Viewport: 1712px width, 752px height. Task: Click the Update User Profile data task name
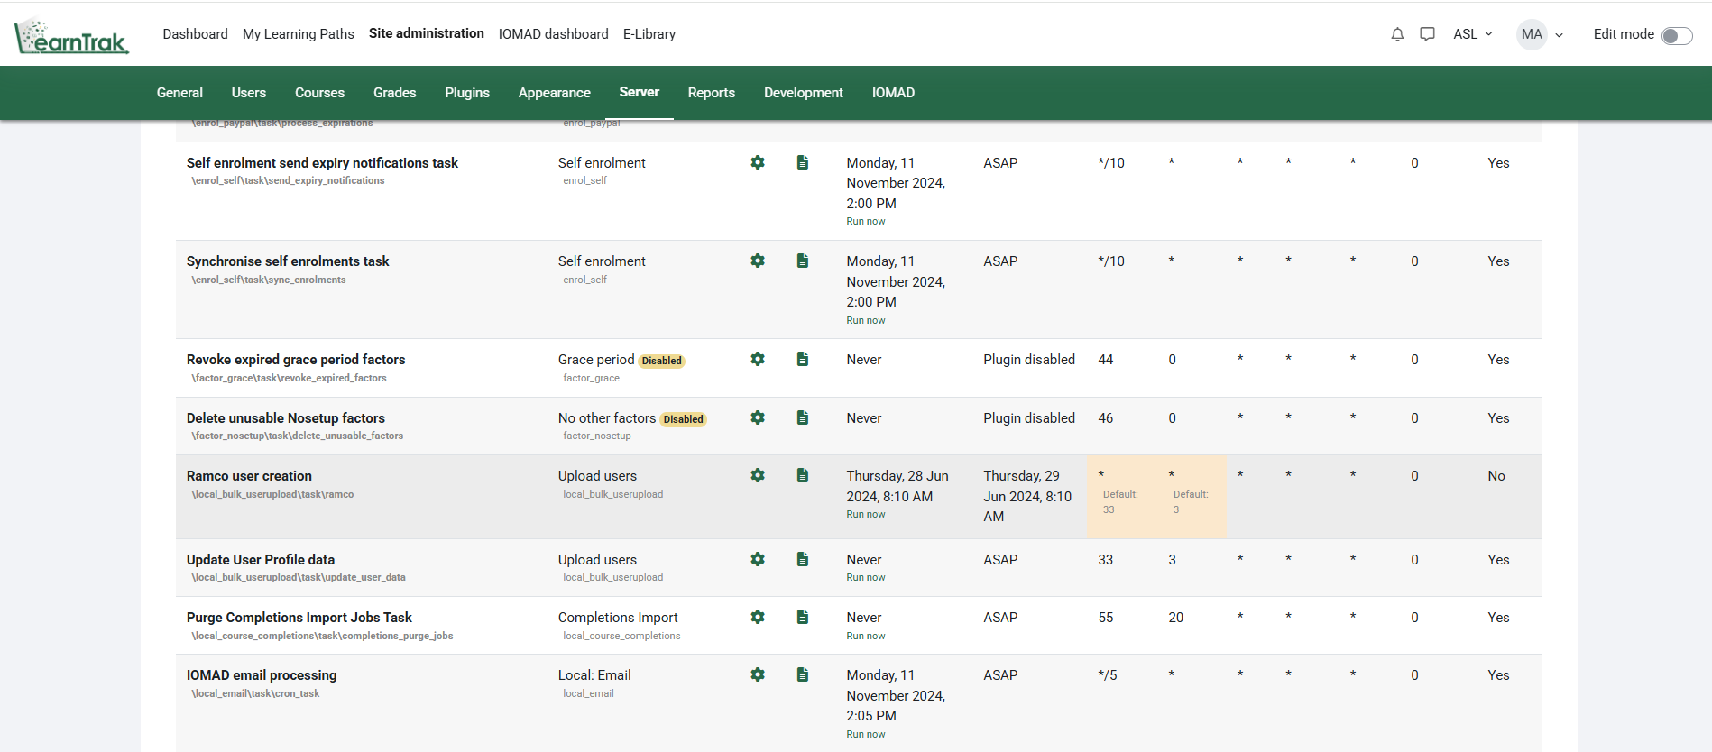click(x=261, y=559)
